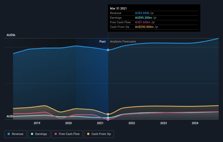Click the Earnings teal data point marker
Viewport: 223px width, 142px height.
(x=108, y=118)
